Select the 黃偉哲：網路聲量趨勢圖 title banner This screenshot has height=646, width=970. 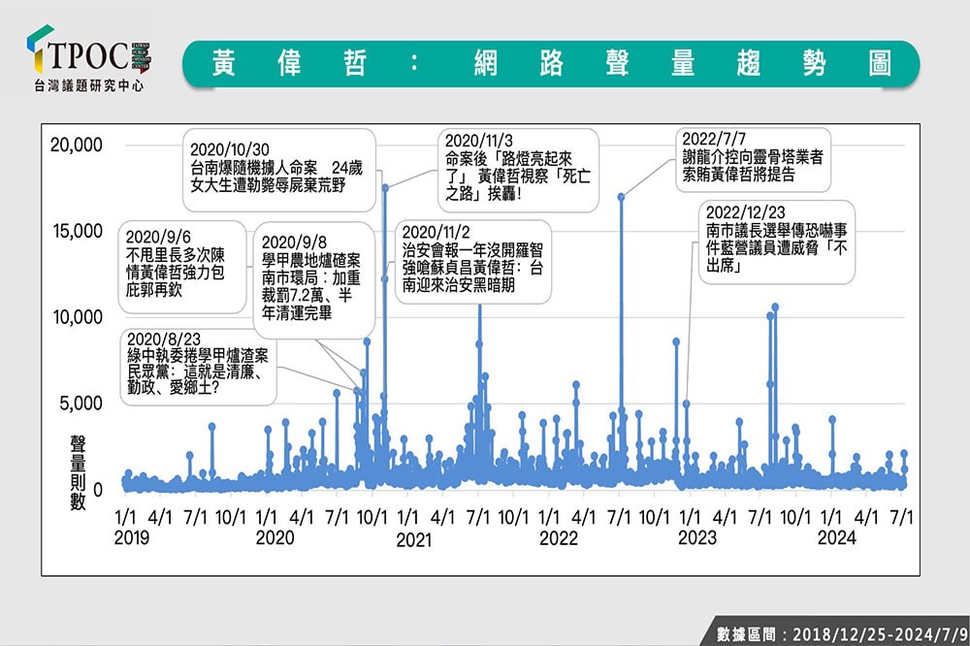point(551,64)
